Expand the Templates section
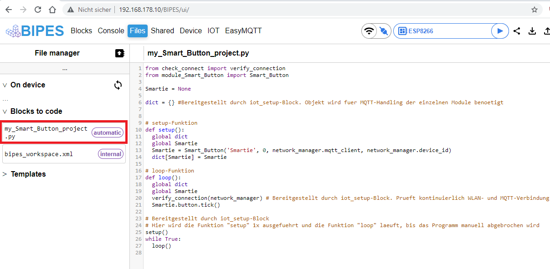The image size is (550, 269). [5, 174]
